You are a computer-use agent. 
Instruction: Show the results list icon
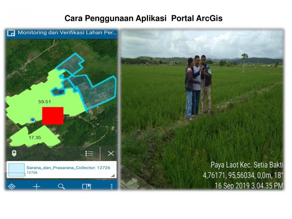tap(89, 154)
